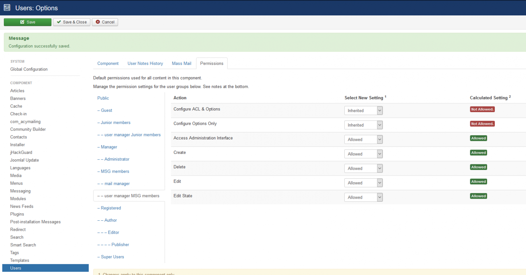Open the Component tab
The height and width of the screenshot is (275, 526).
108,63
